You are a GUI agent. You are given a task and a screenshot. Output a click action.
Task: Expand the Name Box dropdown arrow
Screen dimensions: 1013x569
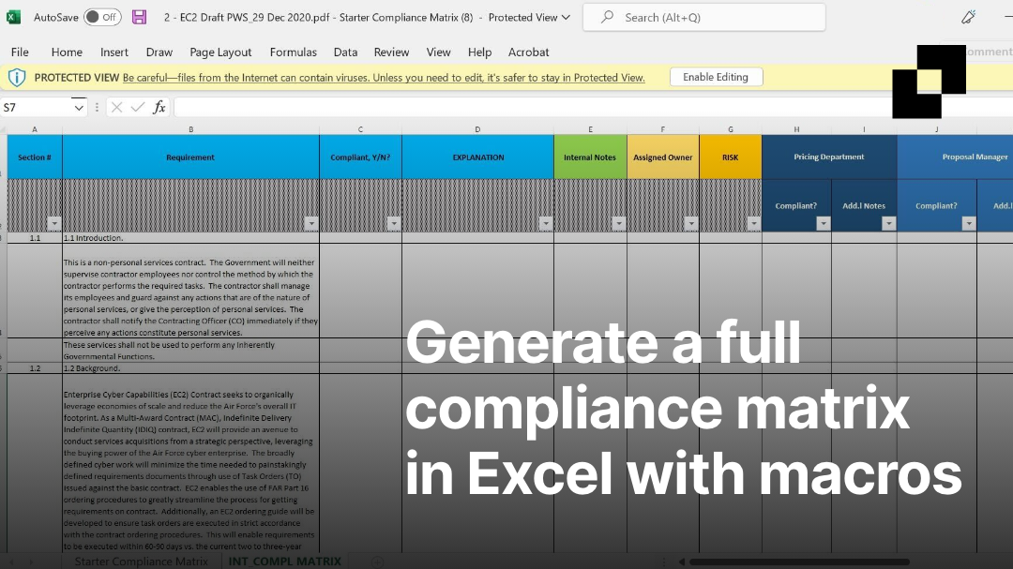pos(79,108)
